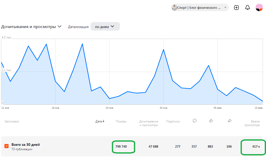Click the create new publication plus icon
This screenshot has width=266, height=158.
(236, 8)
